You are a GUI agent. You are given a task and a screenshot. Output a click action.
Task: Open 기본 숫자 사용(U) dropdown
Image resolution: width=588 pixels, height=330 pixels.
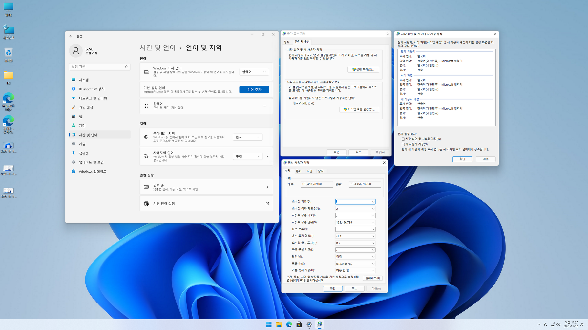click(x=355, y=270)
